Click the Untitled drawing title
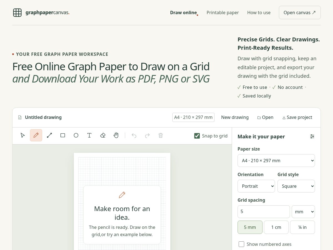The height and width of the screenshot is (250, 333). tap(43, 117)
